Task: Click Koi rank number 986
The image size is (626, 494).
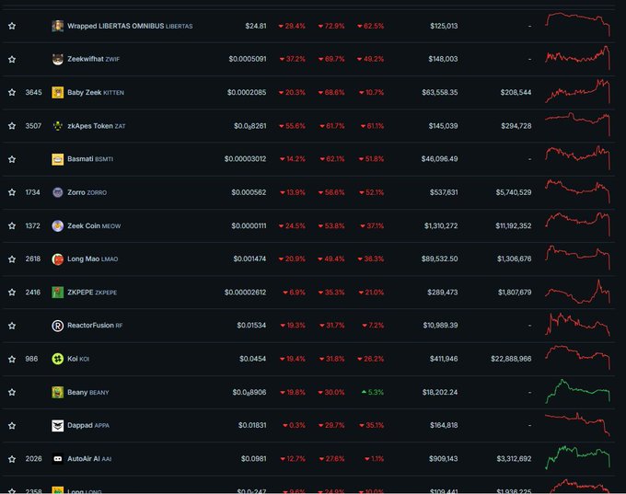Action: (x=31, y=359)
